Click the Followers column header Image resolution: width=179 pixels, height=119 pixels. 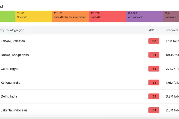click(172, 30)
